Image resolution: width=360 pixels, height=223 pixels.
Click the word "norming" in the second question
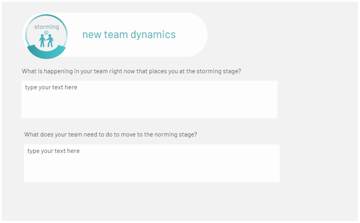(x=166, y=134)
